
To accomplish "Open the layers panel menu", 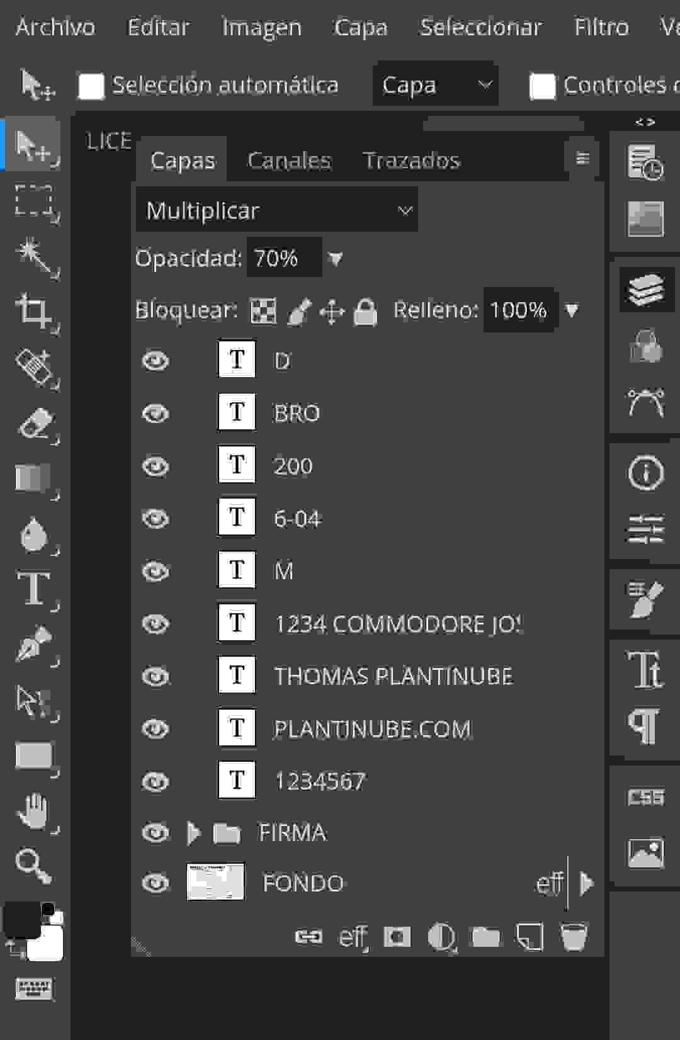I will 583,158.
